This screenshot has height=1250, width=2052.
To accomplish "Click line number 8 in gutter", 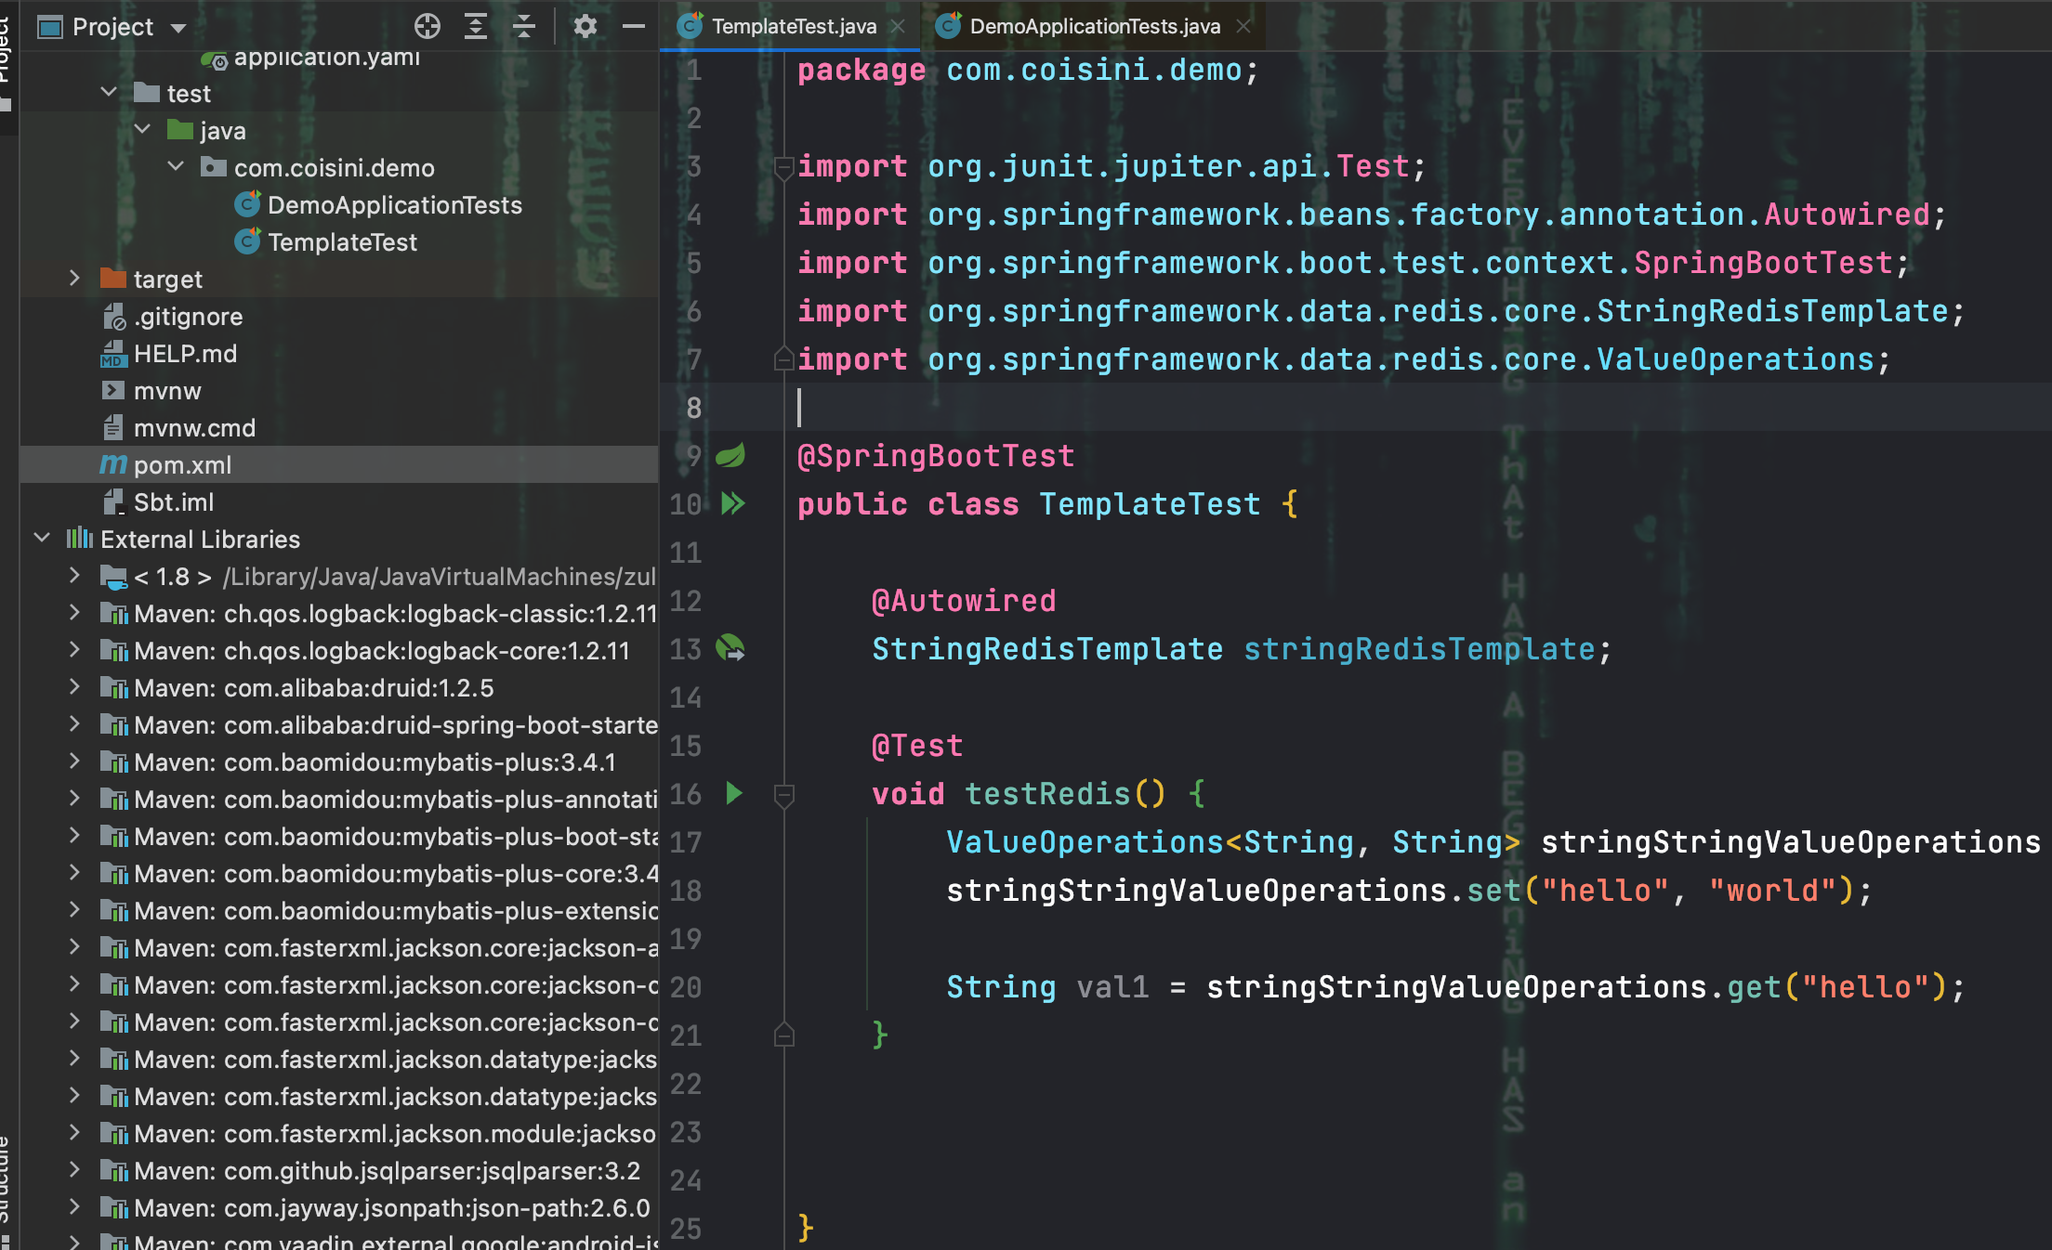I will (693, 408).
